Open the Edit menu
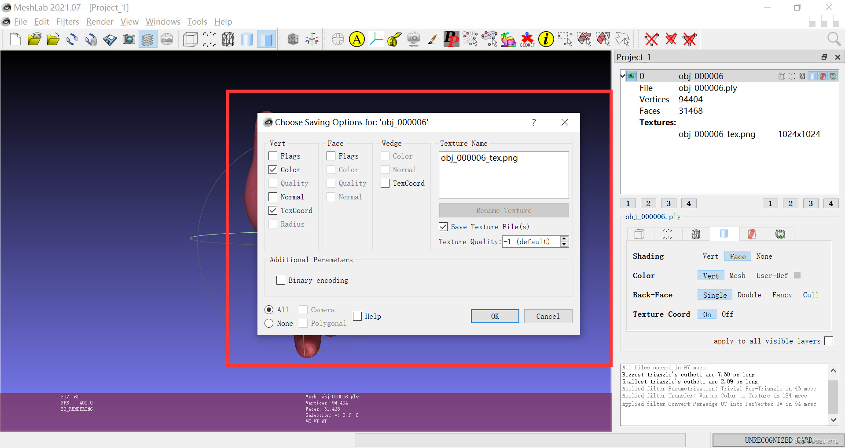845x448 pixels. click(41, 22)
